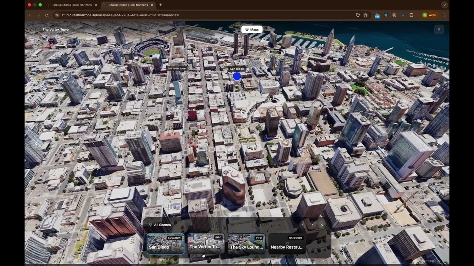Select the small Vertex Tower map marker
Screen dimensions: 474x266
pyautogui.click(x=177, y=74)
